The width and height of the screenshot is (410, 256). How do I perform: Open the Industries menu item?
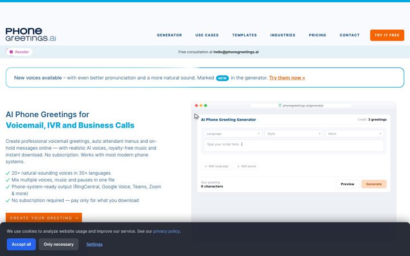282,35
